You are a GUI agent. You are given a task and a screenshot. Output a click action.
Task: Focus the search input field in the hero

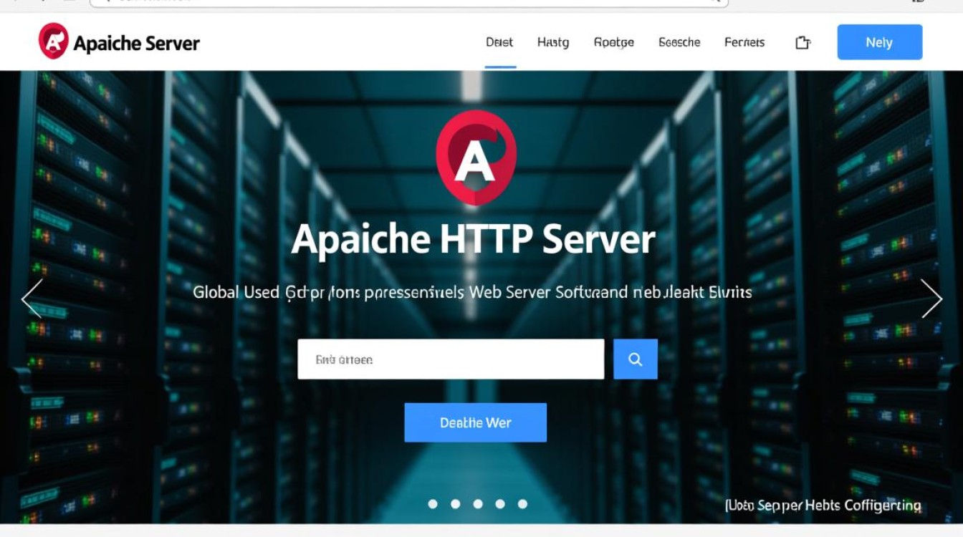(451, 359)
